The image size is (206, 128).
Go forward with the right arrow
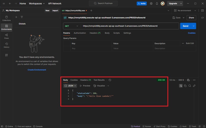(x=16, y=4)
